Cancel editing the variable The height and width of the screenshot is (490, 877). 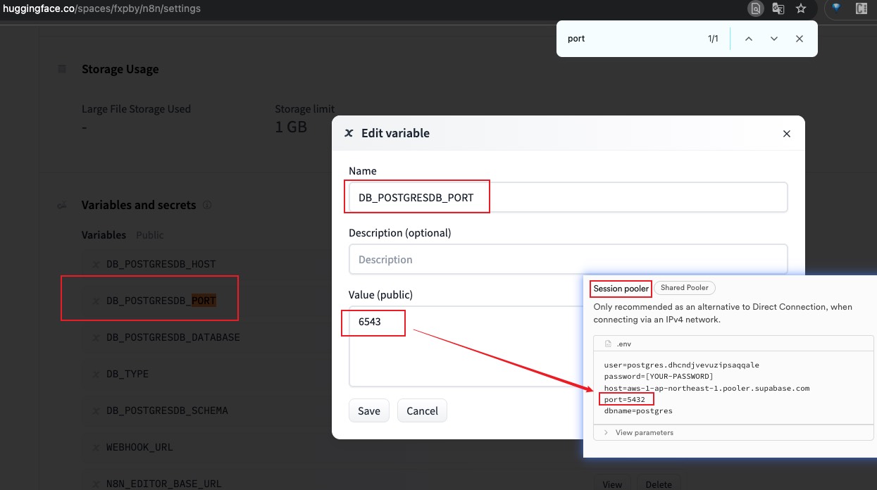422,411
